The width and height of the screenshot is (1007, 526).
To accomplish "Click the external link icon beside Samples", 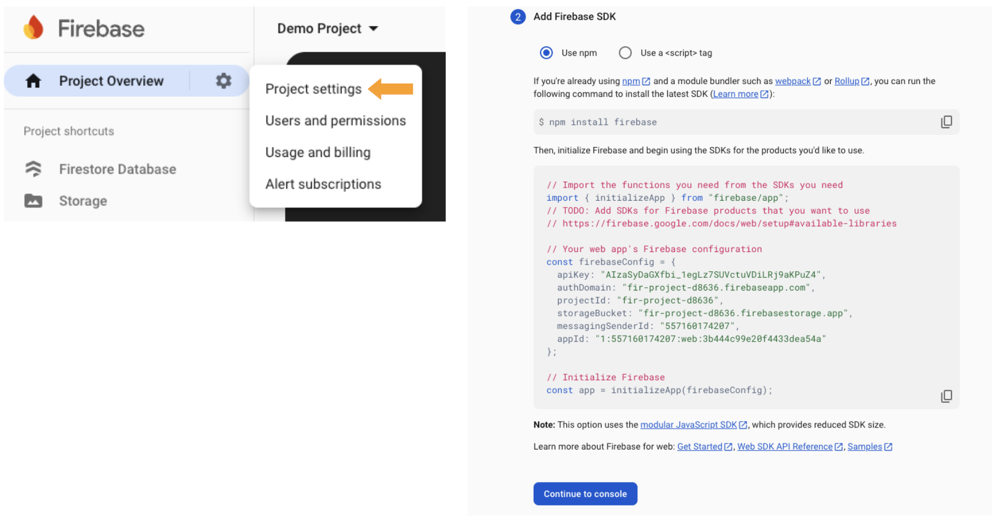I will coord(888,447).
